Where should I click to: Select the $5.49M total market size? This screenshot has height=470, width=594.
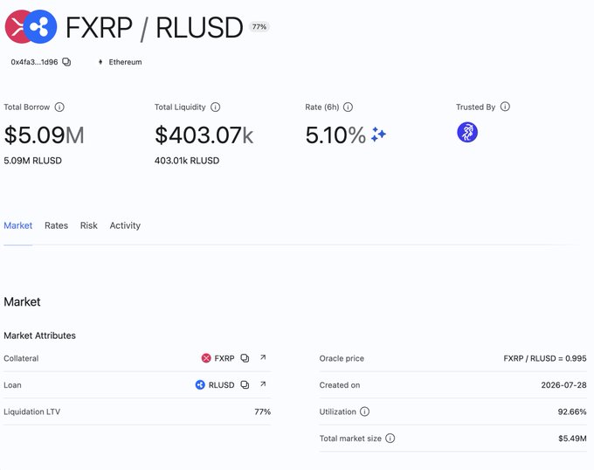pos(572,439)
